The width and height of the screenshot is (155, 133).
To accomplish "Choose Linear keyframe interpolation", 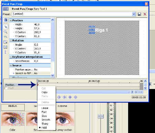I will pyautogui.click(x=45, y=108).
